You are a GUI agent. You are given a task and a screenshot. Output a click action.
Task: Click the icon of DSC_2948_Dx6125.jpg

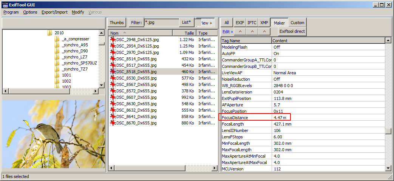pyautogui.click(x=113, y=40)
